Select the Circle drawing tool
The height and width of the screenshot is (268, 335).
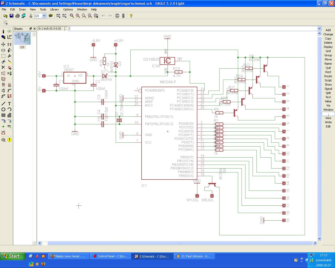pyautogui.click(x=3, y=109)
